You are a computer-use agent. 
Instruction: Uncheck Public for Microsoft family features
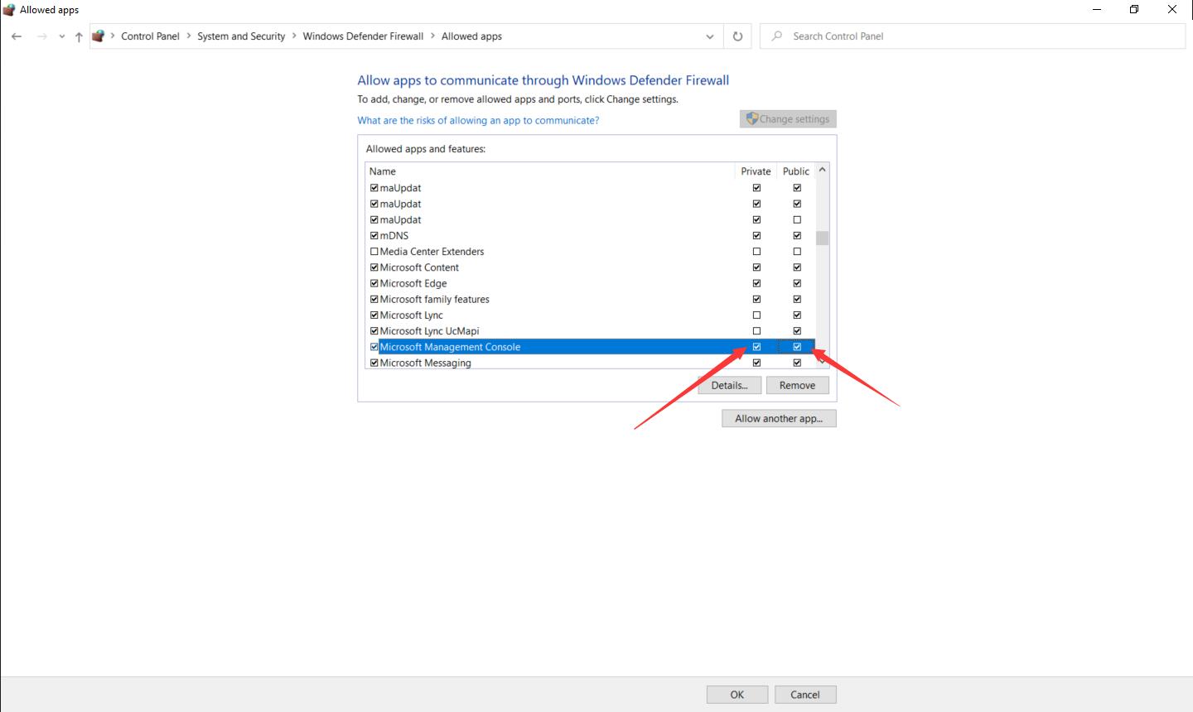click(797, 299)
